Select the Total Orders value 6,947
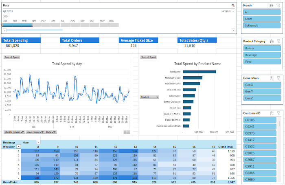285x185 pixels. coord(73,46)
